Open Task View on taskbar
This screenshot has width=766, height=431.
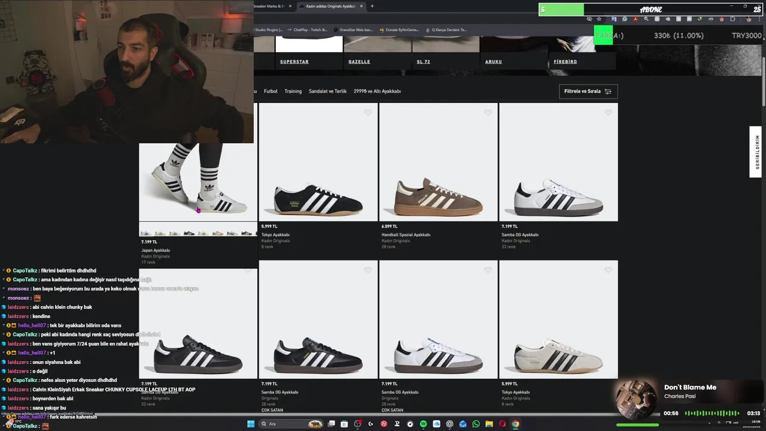[331, 424]
